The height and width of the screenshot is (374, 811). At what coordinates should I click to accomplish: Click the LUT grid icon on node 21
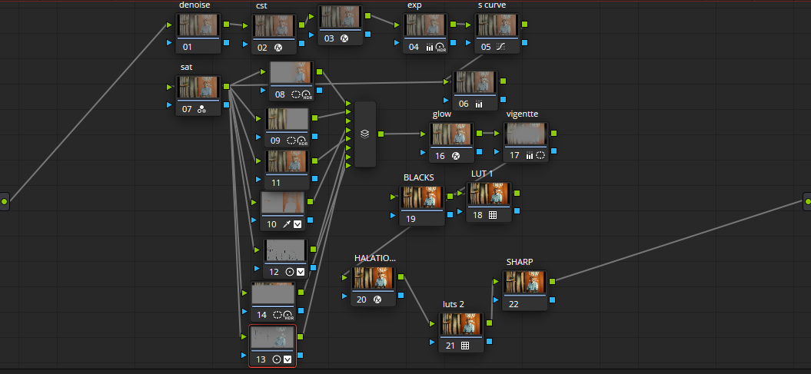(465, 346)
